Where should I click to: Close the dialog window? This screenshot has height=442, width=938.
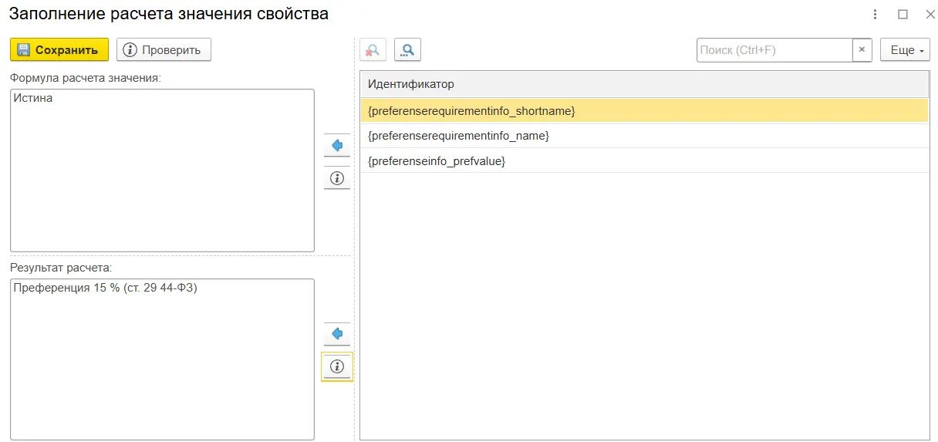pyautogui.click(x=930, y=15)
